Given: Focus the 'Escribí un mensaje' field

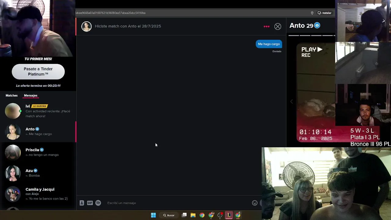Looking at the screenshot, I should click(x=177, y=203).
